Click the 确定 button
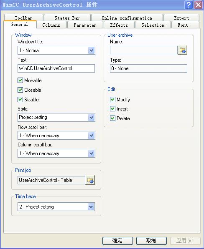This screenshot has height=249, width=204. coord(117,241)
